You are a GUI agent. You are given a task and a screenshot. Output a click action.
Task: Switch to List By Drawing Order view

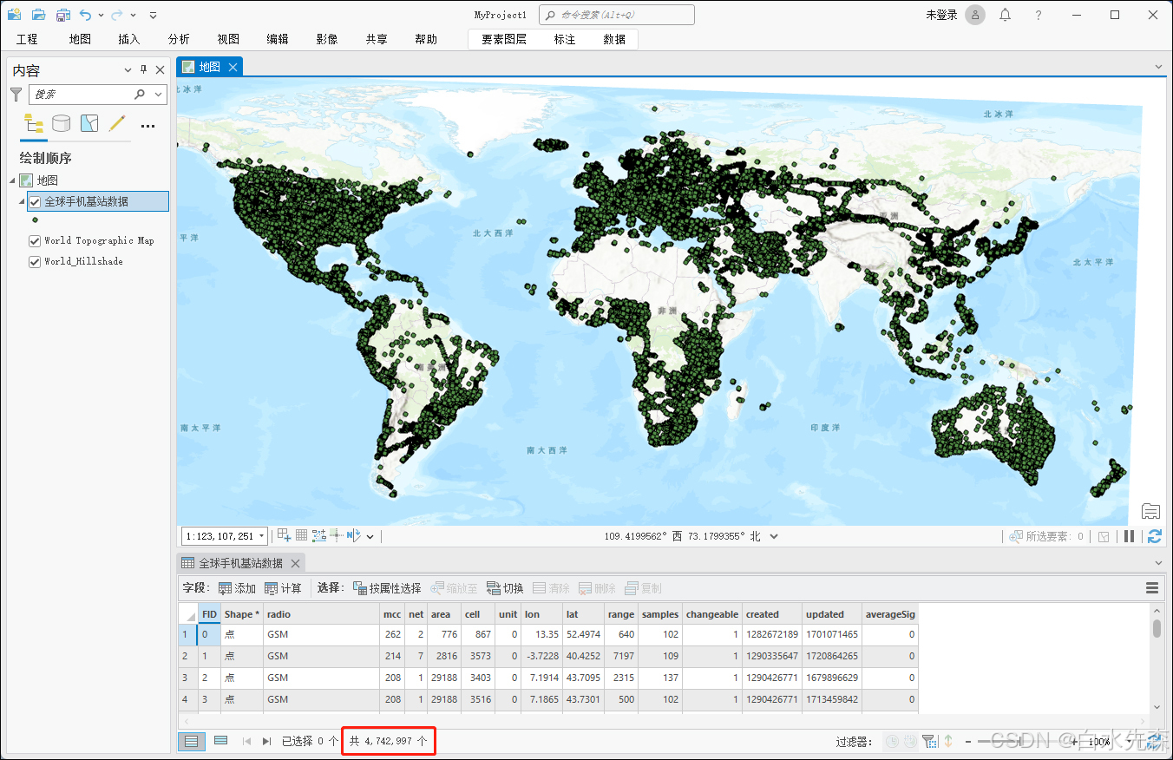[x=34, y=123]
